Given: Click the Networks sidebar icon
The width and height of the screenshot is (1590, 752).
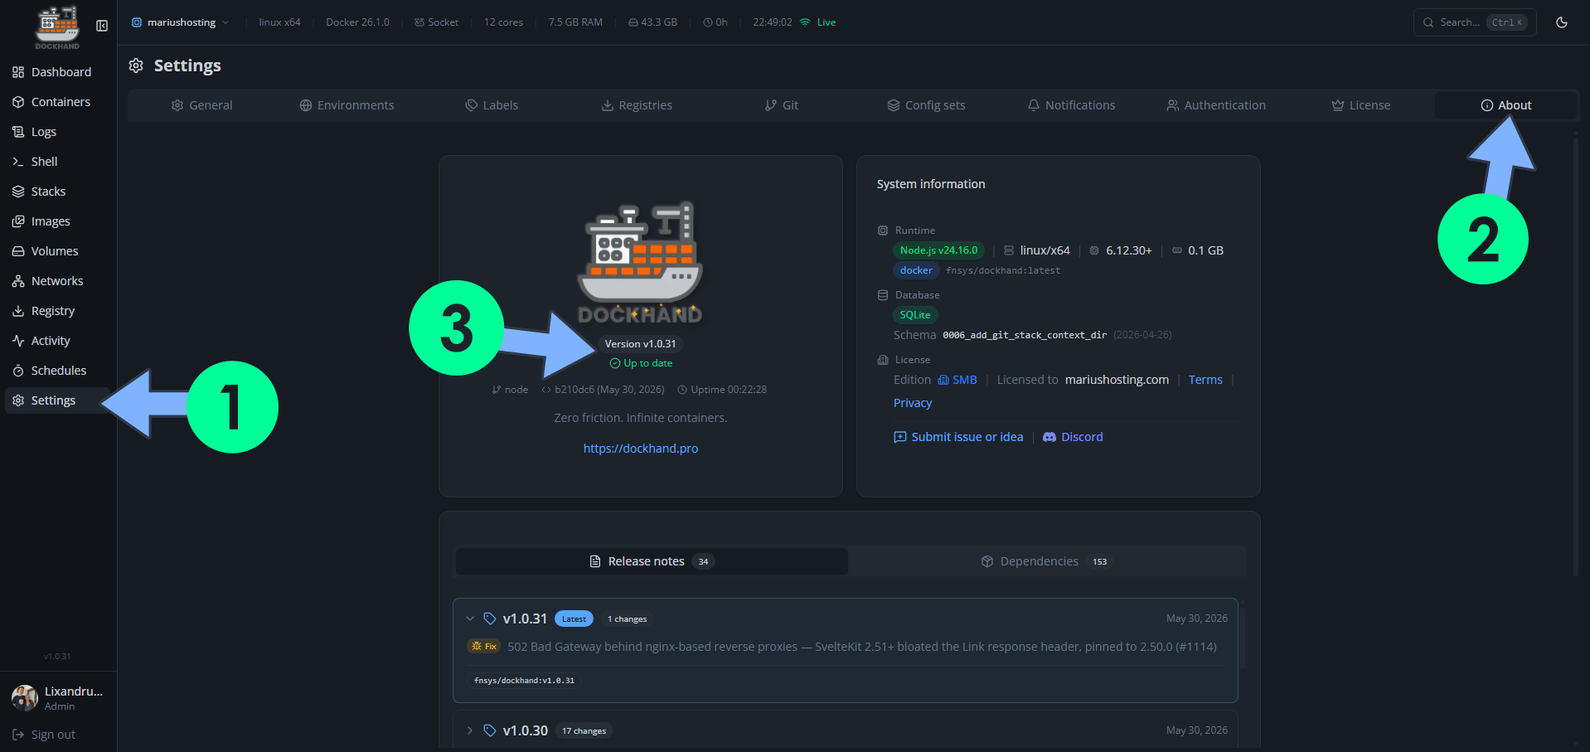Looking at the screenshot, I should (18, 281).
